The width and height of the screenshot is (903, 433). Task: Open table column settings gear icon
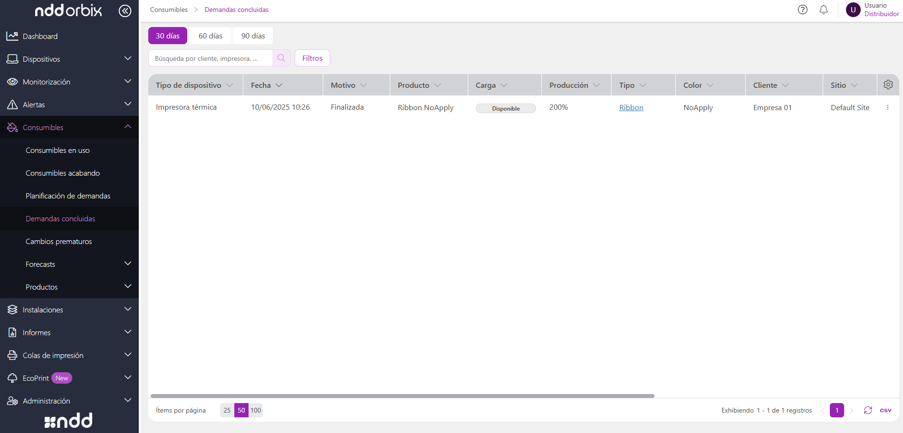pyautogui.click(x=888, y=85)
